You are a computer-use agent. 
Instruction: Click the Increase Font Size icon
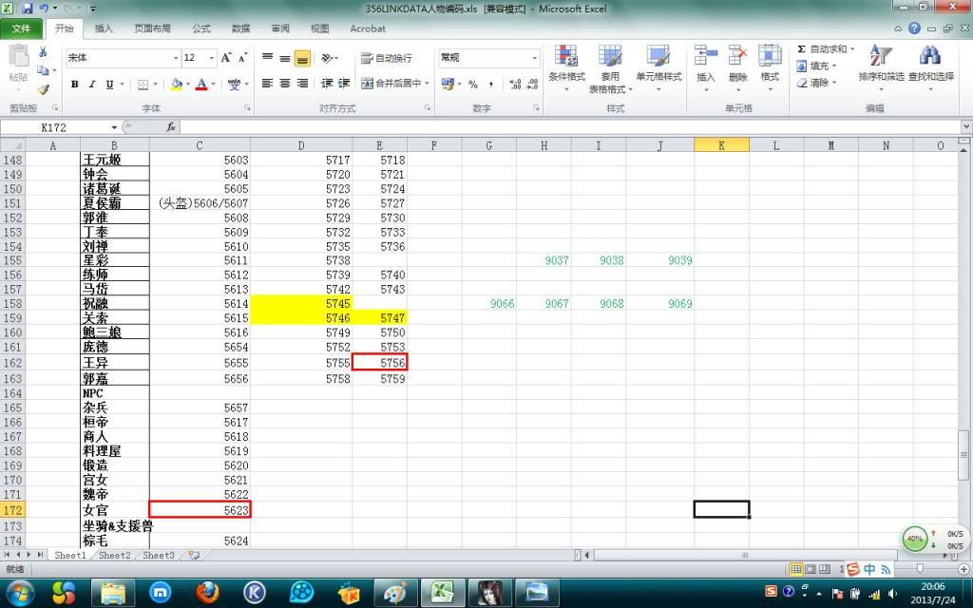pos(226,58)
